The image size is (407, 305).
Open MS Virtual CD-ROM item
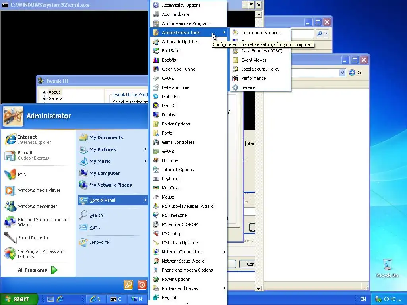click(x=189, y=224)
